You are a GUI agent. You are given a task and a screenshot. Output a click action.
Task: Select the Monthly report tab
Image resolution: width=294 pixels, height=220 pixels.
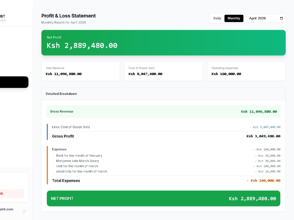tap(234, 18)
